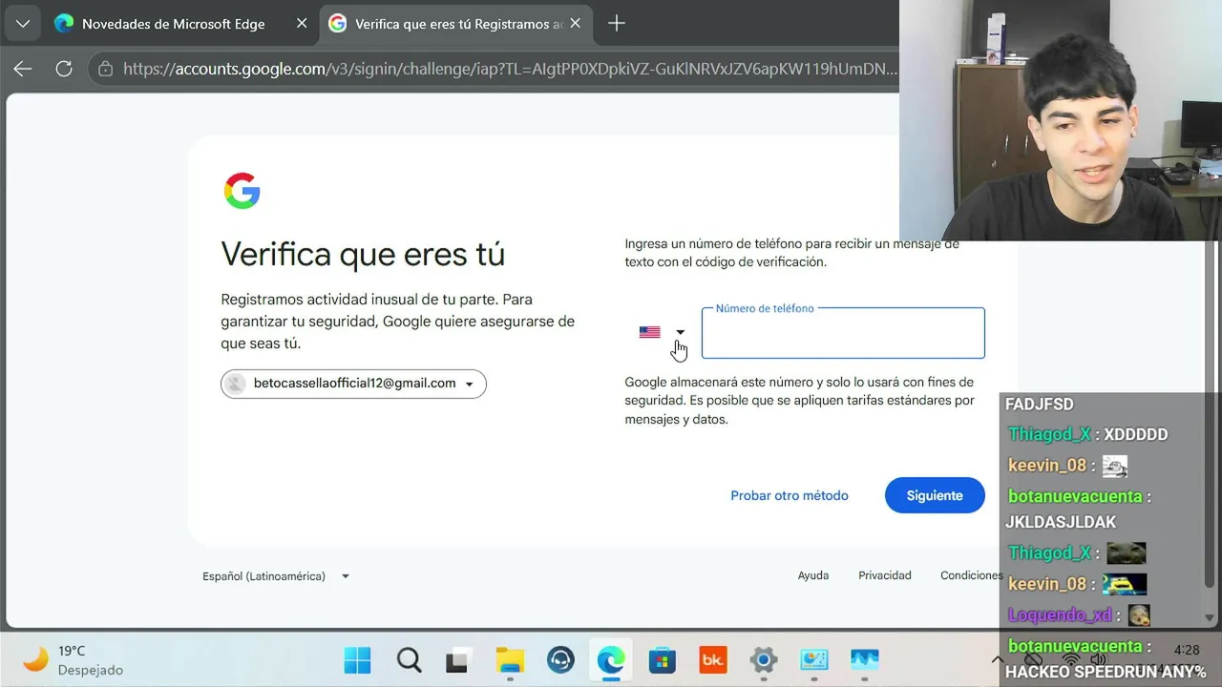1222x687 pixels.
Task: Open Task View from taskbar
Action: click(x=459, y=659)
